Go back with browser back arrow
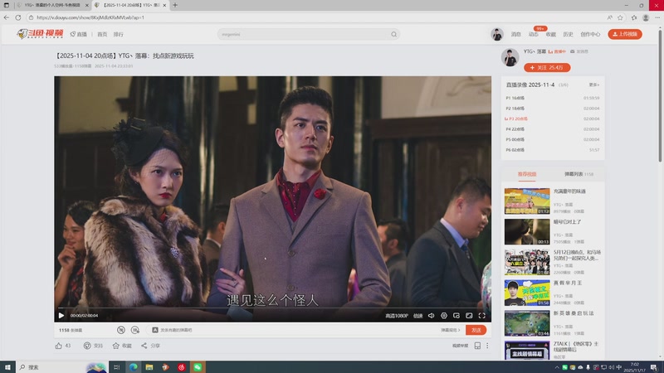 (x=6, y=17)
